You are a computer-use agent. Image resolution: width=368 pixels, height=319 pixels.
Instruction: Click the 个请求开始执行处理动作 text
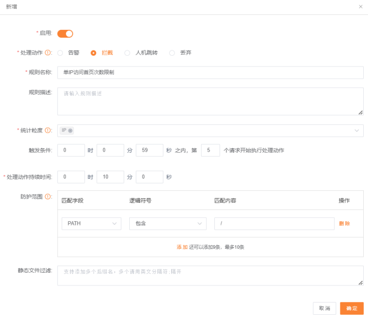tap(254, 150)
